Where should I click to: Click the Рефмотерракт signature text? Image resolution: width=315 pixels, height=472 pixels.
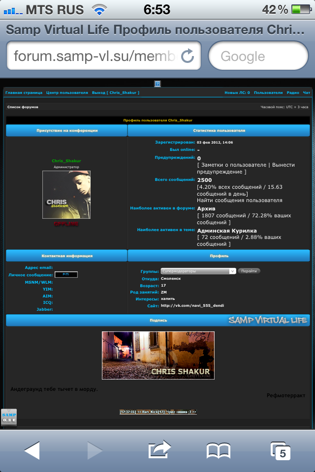[286, 395]
